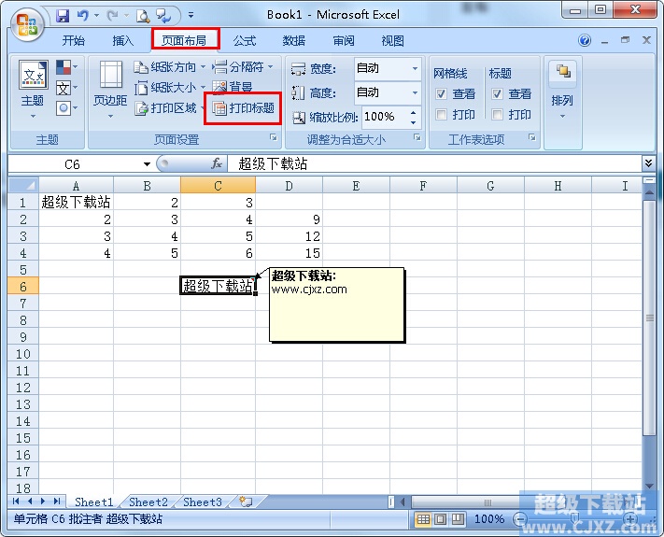The image size is (664, 537).
Task: Select the cell with value 15
Action: point(289,253)
